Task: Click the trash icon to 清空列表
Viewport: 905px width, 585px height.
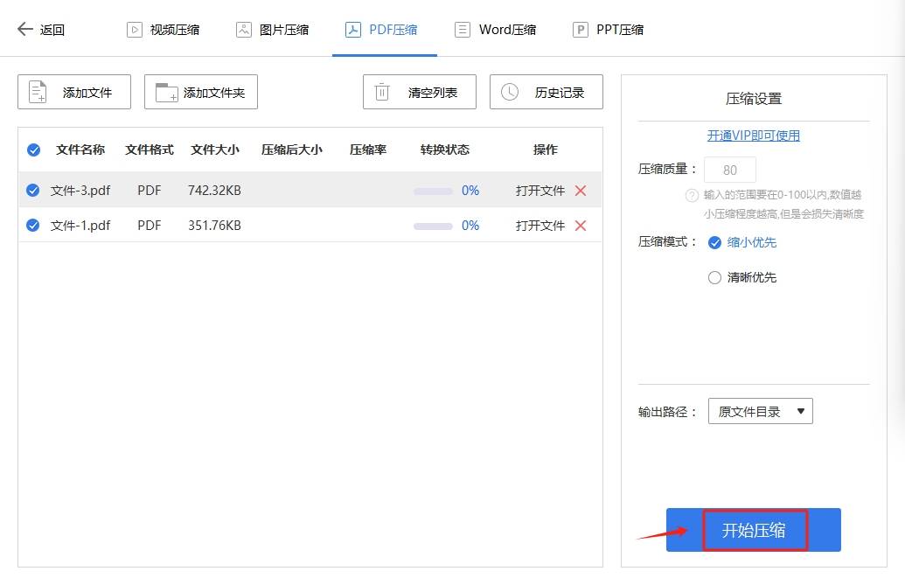Action: [x=382, y=91]
